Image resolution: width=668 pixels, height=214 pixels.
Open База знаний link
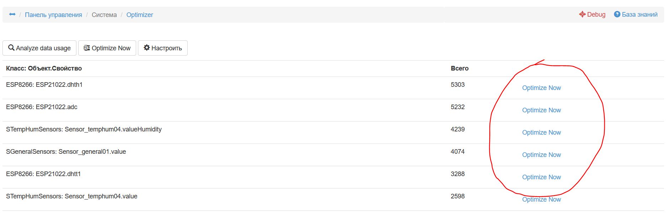pos(640,15)
